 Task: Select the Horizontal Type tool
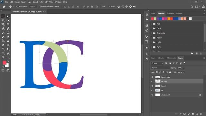pos(3,49)
